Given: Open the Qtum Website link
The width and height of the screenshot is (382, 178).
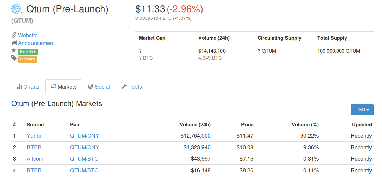Looking at the screenshot, I should (x=28, y=35).
